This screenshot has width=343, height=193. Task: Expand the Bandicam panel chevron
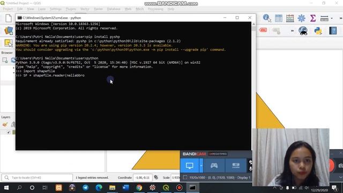point(341,177)
